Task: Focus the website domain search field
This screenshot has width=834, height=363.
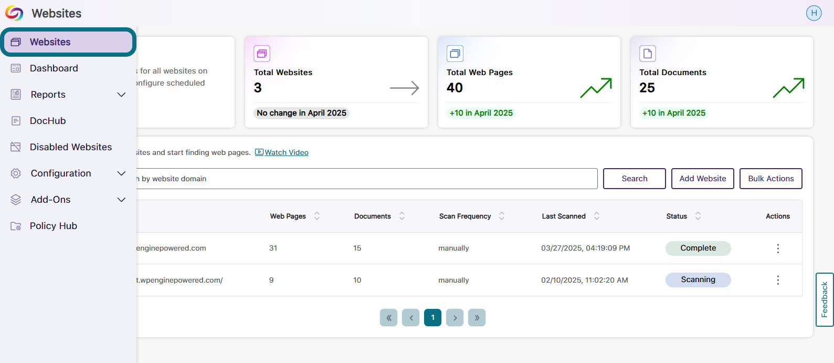Action: tap(366, 179)
